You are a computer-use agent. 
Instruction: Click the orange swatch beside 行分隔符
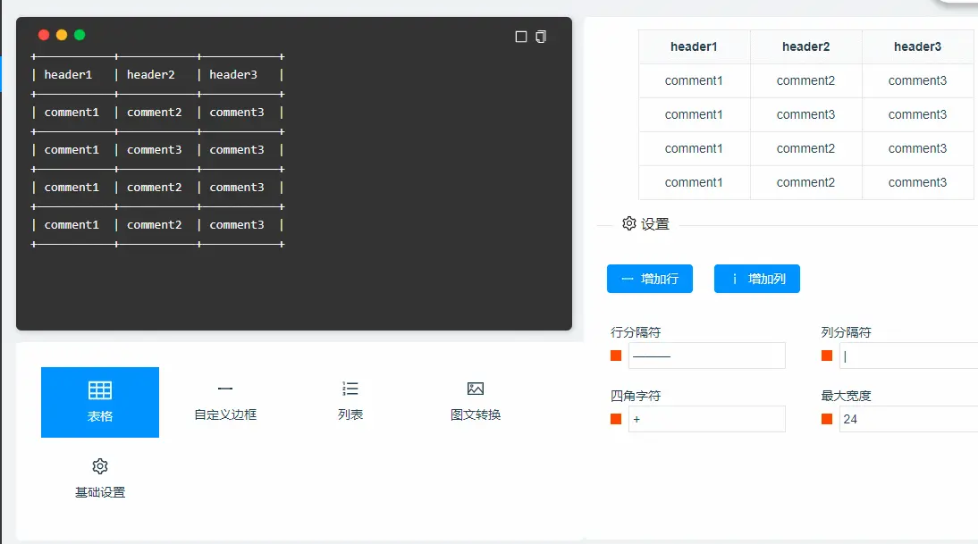616,355
